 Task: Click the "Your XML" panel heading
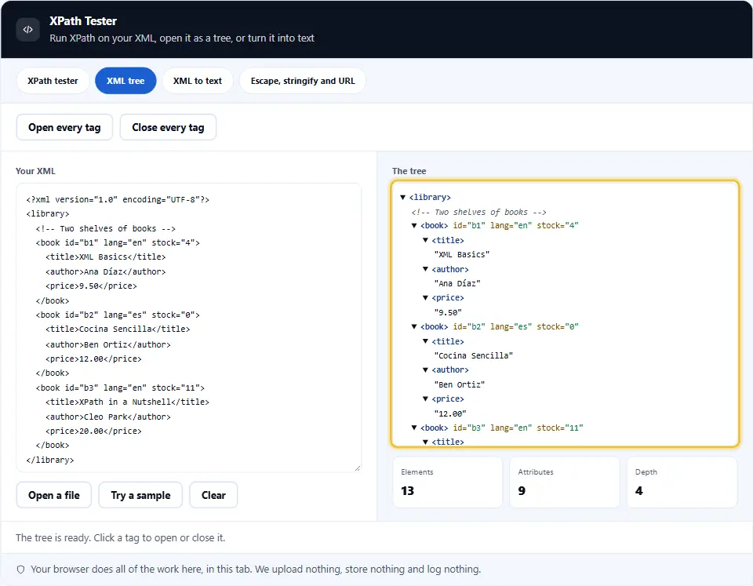(x=35, y=171)
